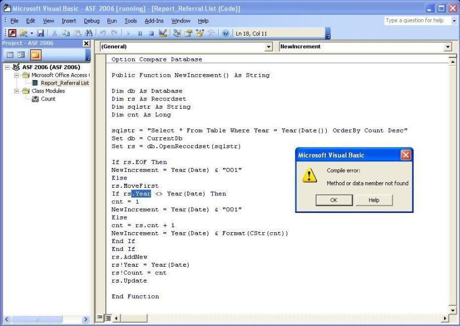Click the Save toolbar icon
Image resolution: width=460 pixels, height=326 pixels.
41,33
